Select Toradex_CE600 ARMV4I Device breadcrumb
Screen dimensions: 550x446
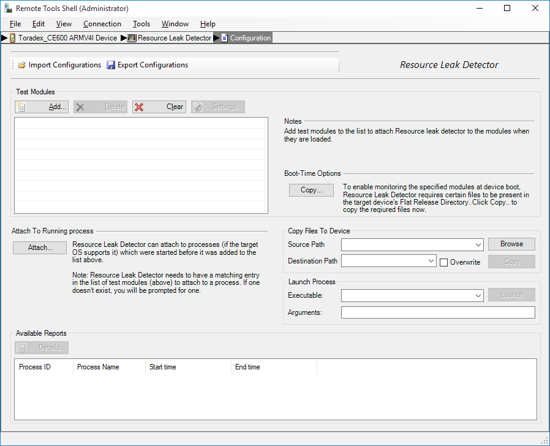tap(67, 38)
